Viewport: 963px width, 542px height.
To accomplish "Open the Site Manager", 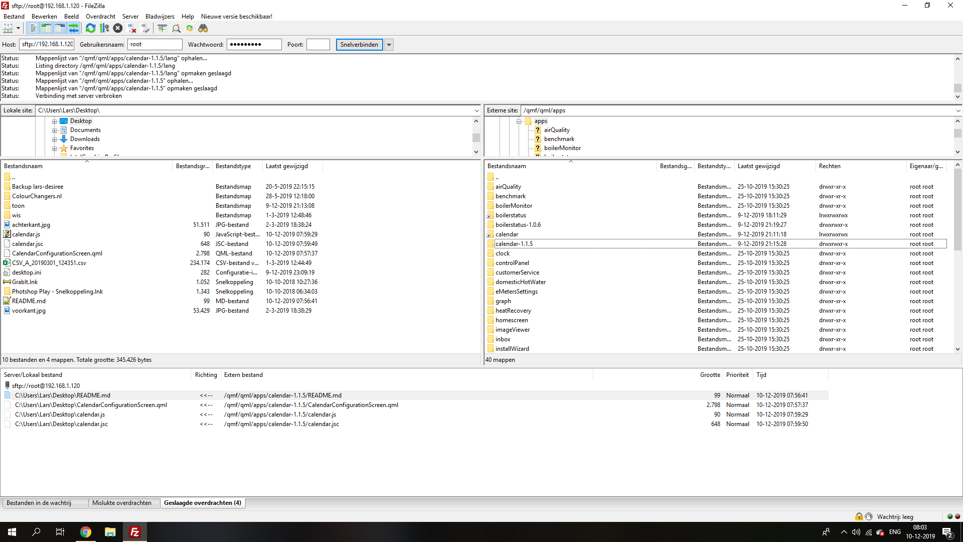I will [8, 28].
